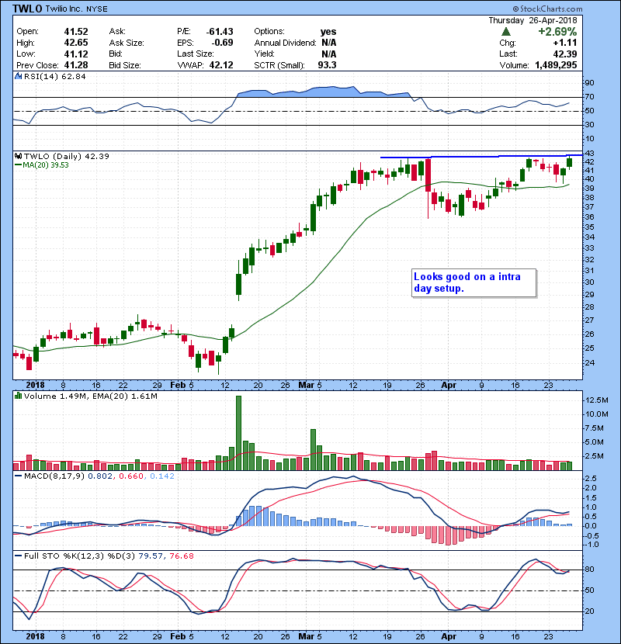Select the +2.69% percent change value
The width and height of the screenshot is (621, 644).
pyautogui.click(x=557, y=32)
